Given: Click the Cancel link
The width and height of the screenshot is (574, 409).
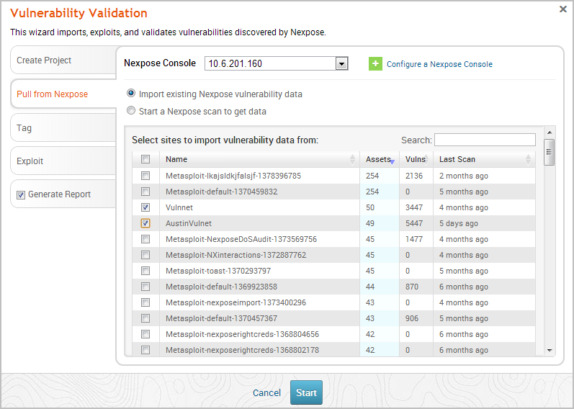Looking at the screenshot, I should [x=266, y=392].
